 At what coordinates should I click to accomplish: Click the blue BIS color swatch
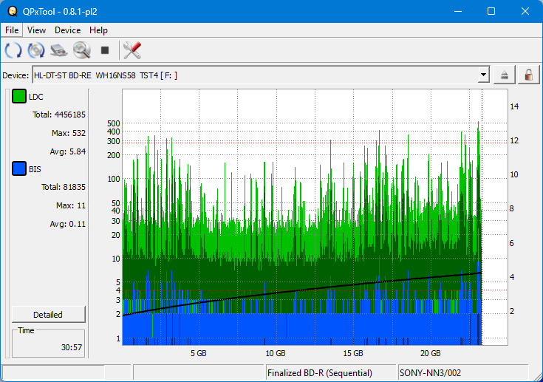19,168
